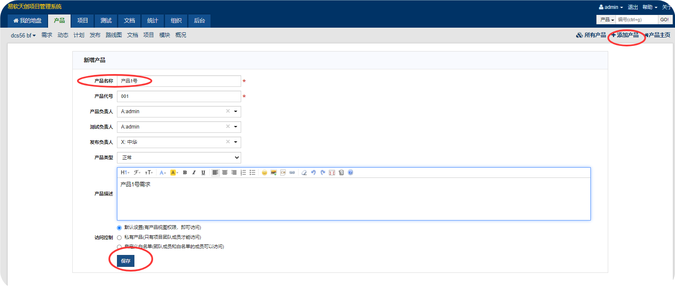Open editor help icon
The height and width of the screenshot is (289, 675).
350,172
